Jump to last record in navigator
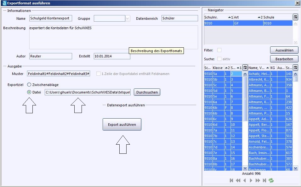This screenshot has height=187, width=301. (264, 180)
